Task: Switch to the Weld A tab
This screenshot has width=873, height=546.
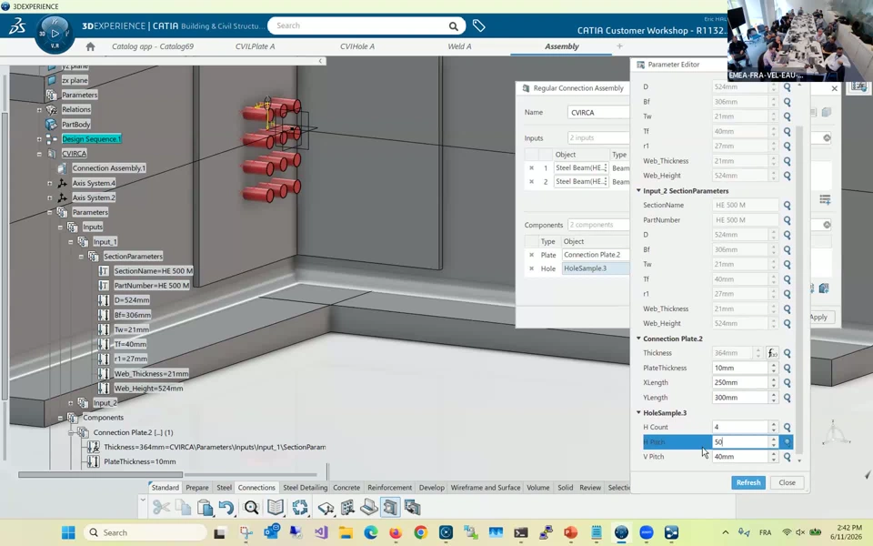Action: point(459,46)
